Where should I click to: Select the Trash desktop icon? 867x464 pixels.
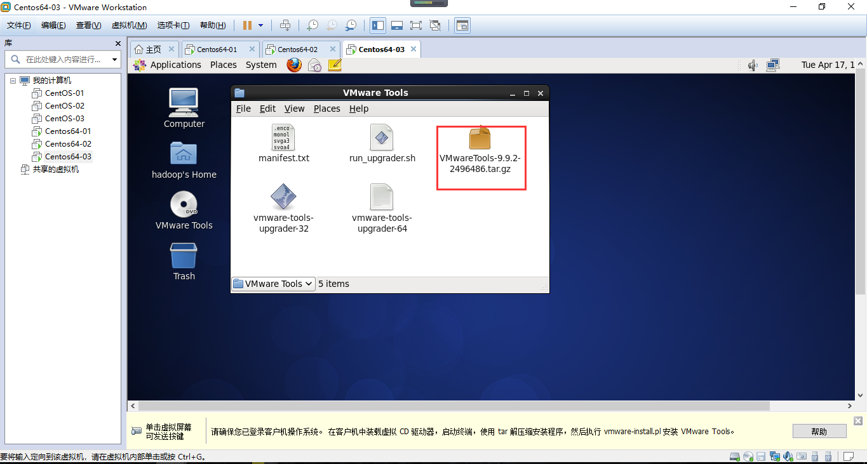tap(184, 261)
